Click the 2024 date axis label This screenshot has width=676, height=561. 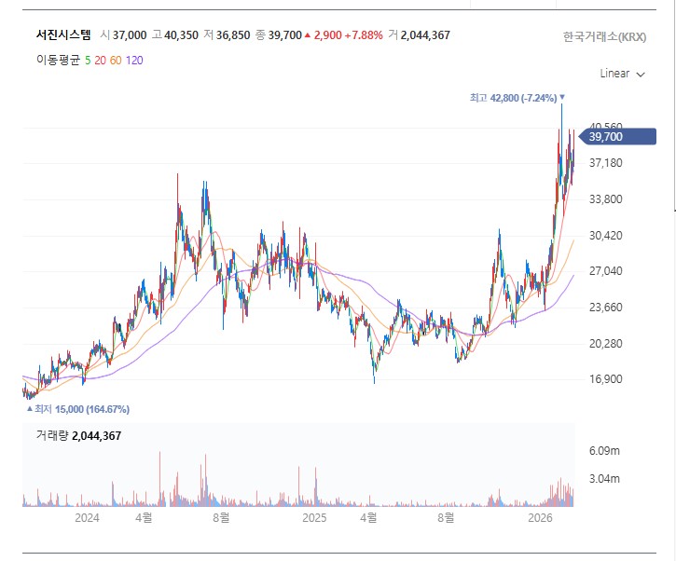[x=87, y=518]
